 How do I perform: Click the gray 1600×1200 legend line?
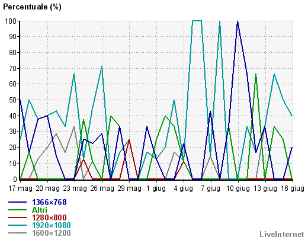(x=17, y=233)
